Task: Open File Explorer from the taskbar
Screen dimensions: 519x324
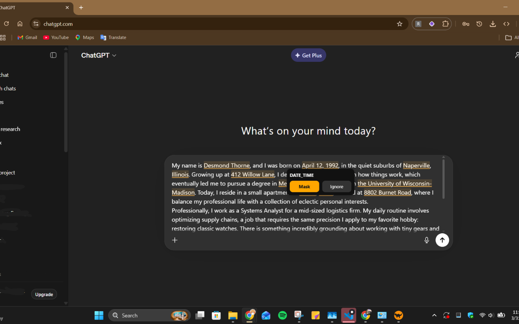Action: click(x=233, y=315)
